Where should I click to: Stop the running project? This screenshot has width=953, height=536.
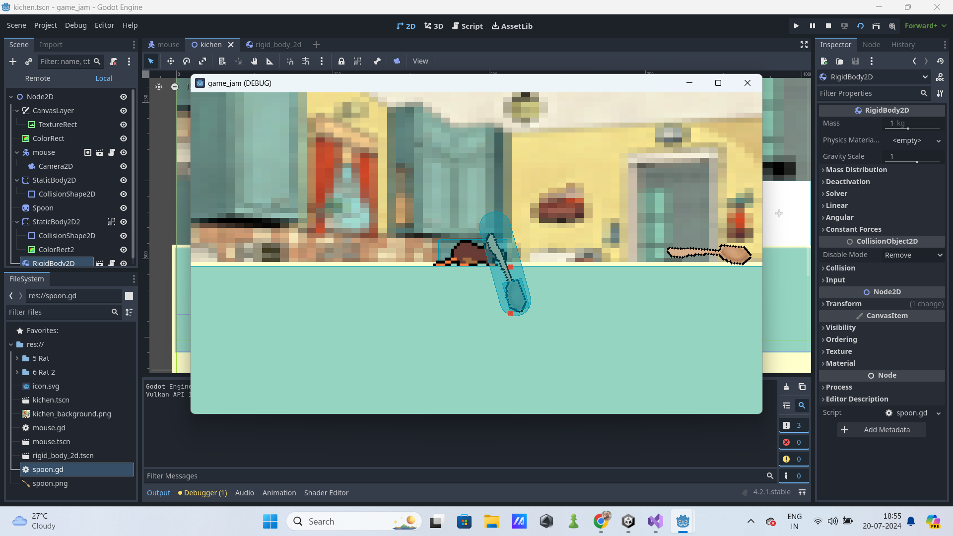828,26
